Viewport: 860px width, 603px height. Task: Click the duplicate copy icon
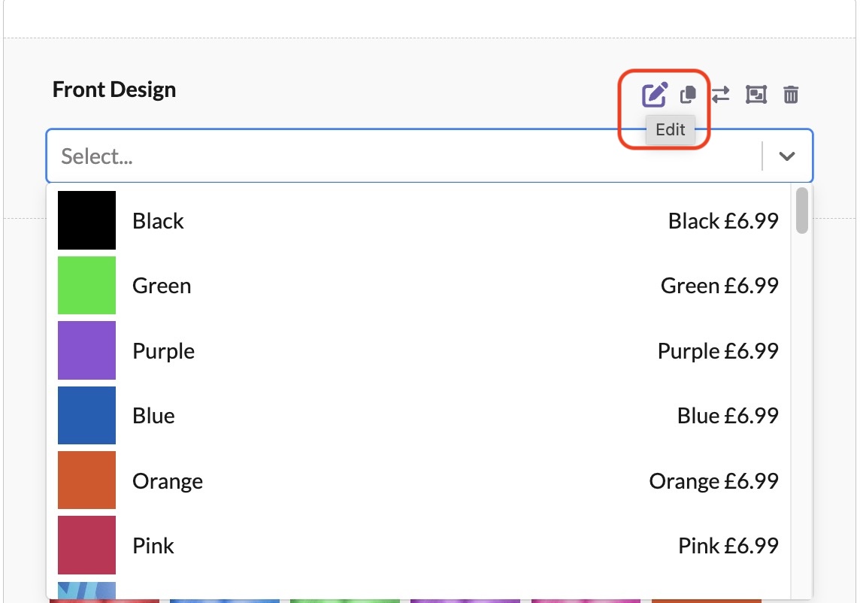688,95
